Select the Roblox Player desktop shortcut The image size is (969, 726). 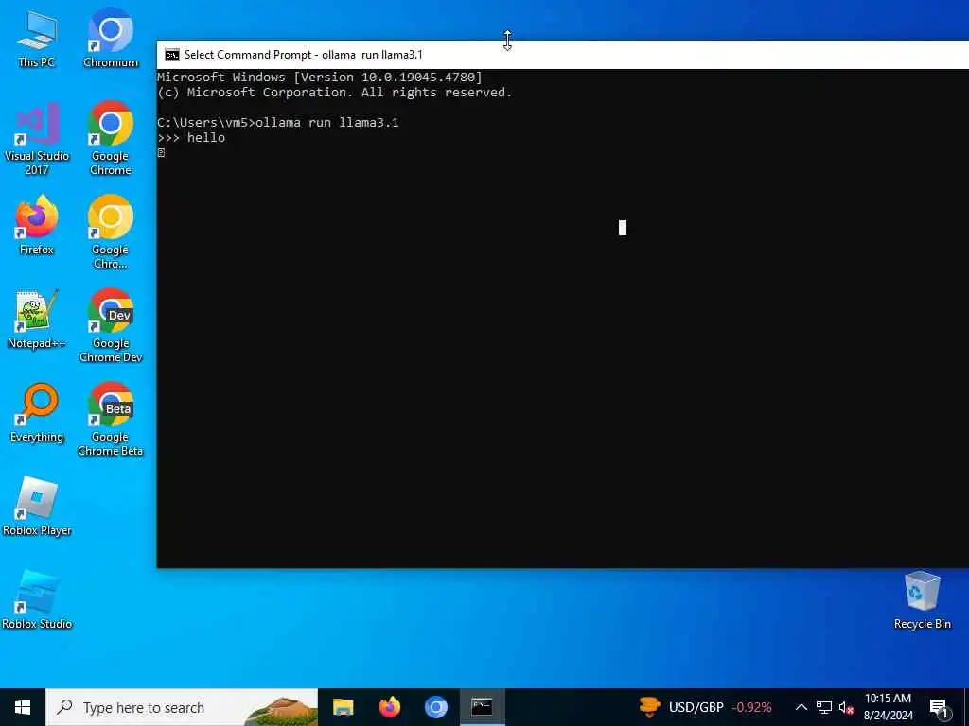click(37, 507)
